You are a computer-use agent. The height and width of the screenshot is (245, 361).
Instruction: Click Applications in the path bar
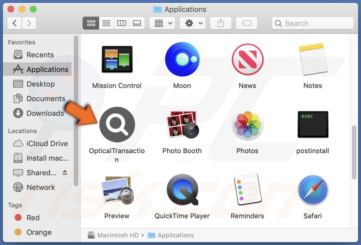tap(171, 235)
